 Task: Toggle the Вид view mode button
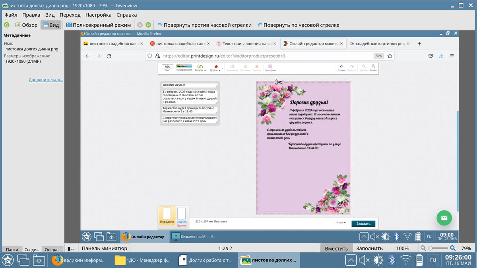(x=51, y=25)
